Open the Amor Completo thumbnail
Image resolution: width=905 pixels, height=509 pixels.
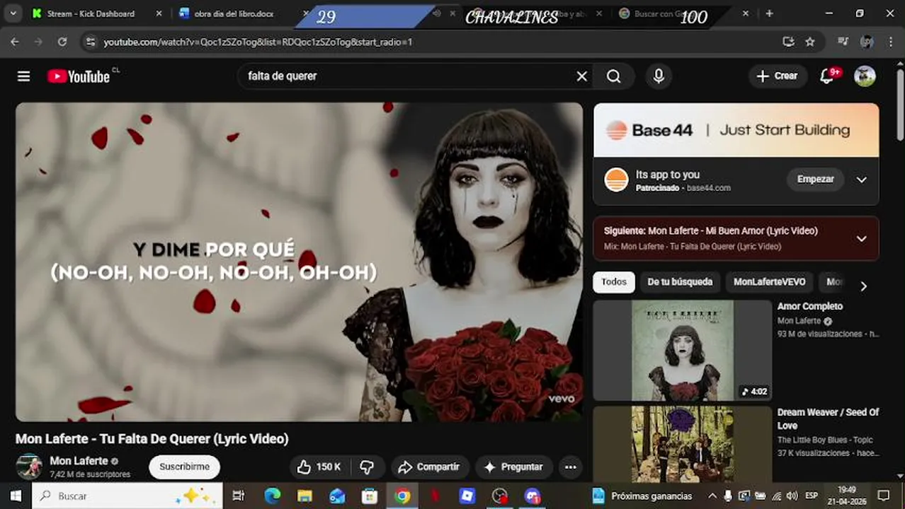click(x=682, y=351)
